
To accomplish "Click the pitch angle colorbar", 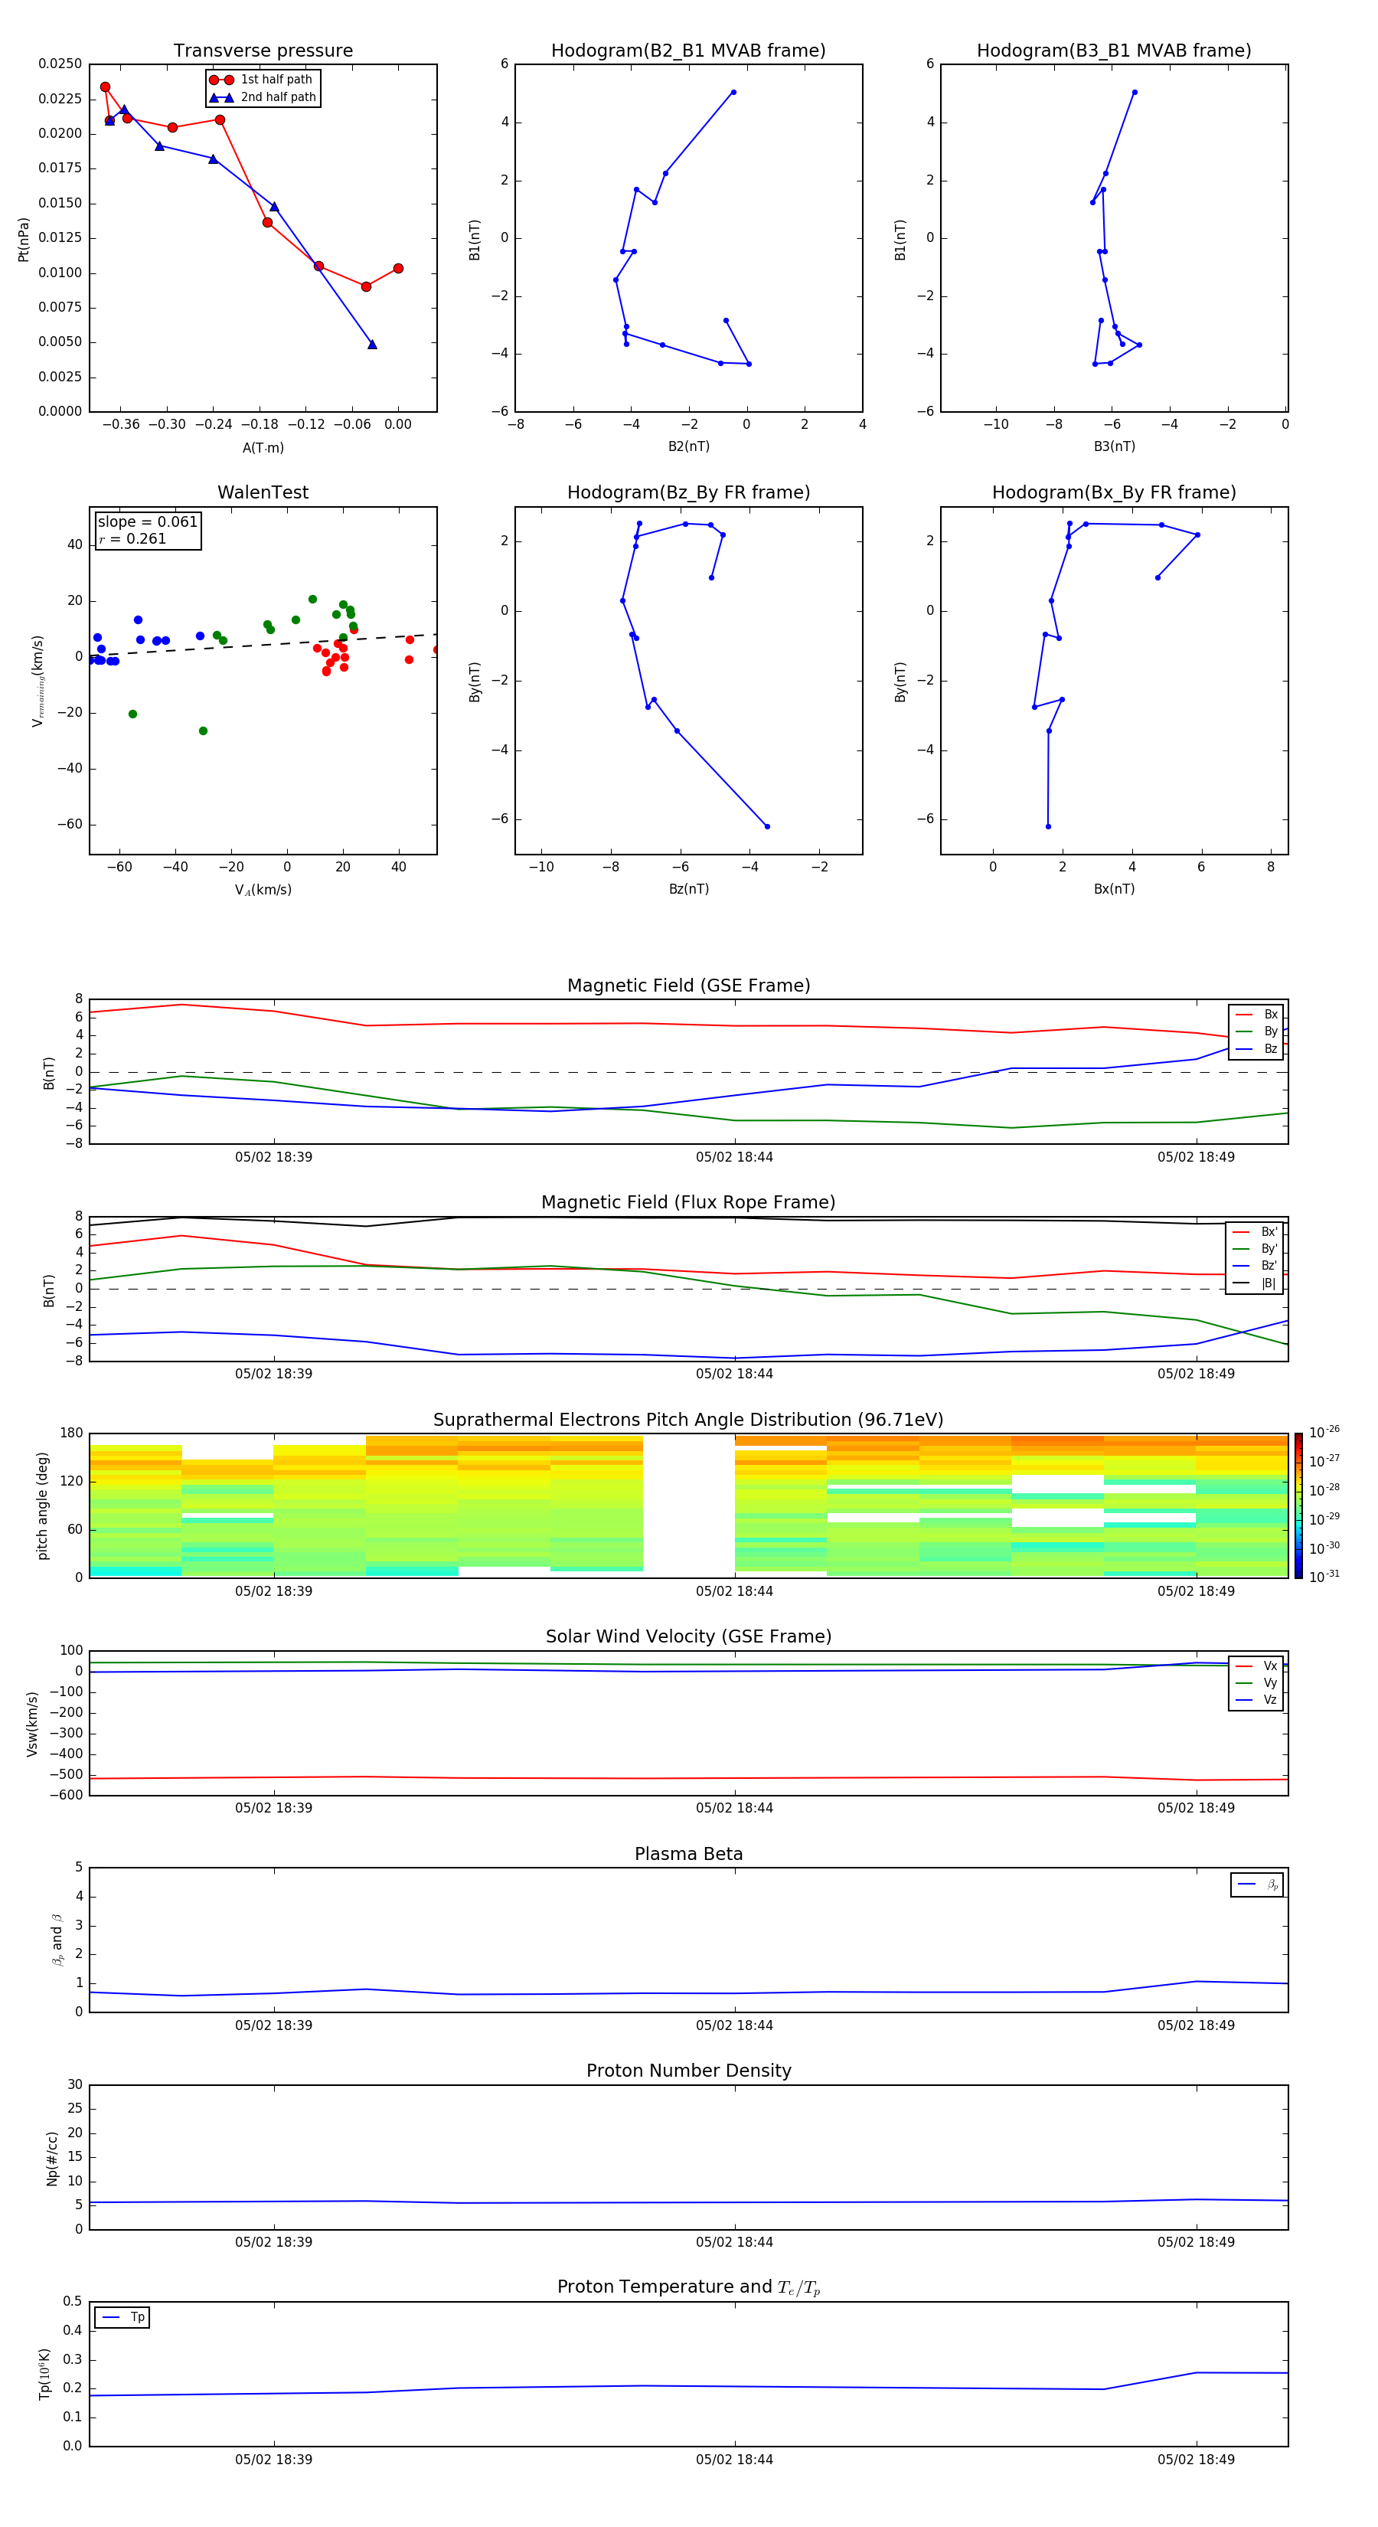I will point(1298,1505).
